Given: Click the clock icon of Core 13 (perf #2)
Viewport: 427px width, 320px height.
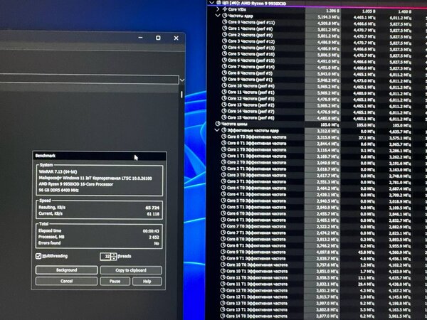Looking at the screenshot, I should pos(224,105).
